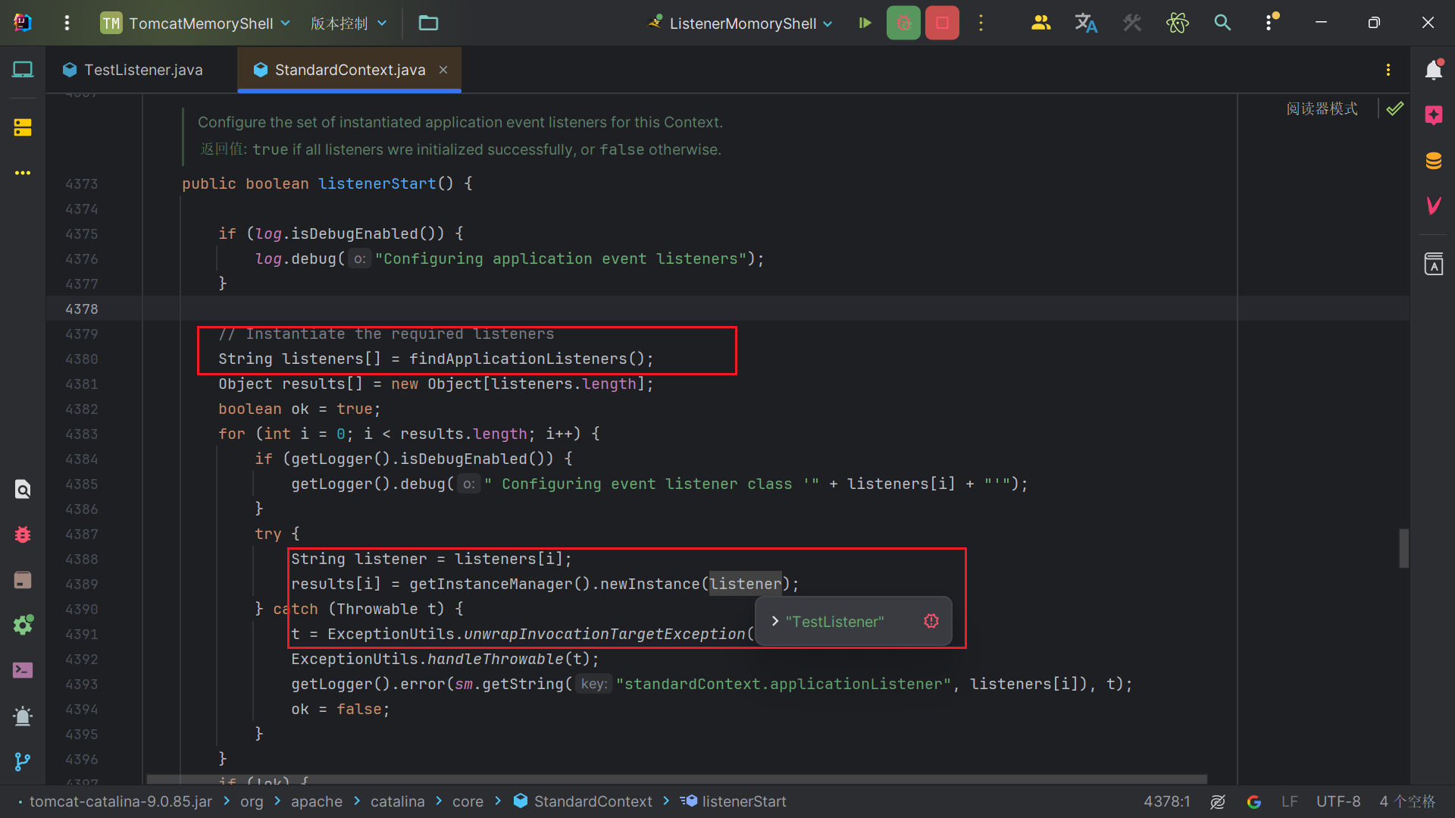Open the Code With Me collaboration icon
This screenshot has width=1455, height=818.
(x=1041, y=23)
